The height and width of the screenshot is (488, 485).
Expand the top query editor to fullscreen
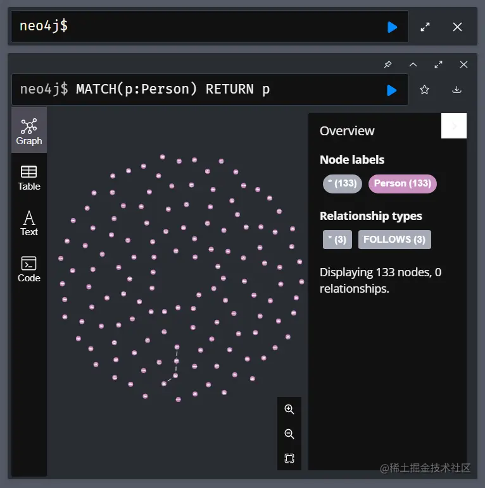425,27
